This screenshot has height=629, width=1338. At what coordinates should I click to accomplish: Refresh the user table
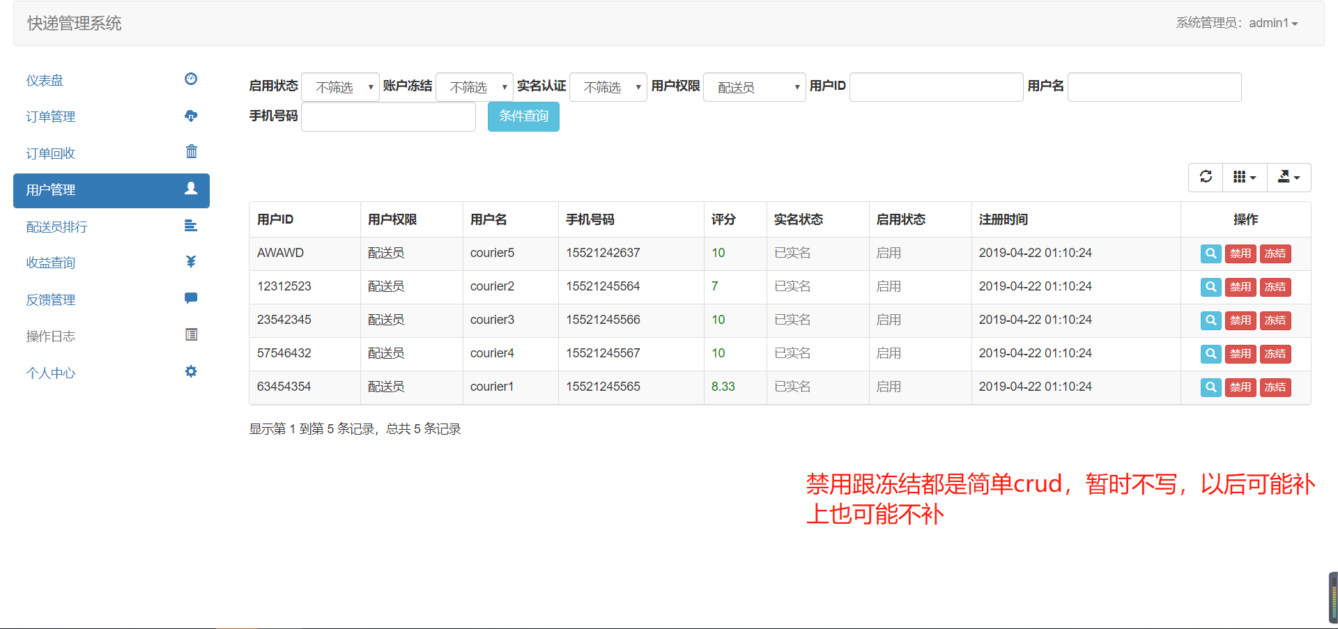(x=1206, y=177)
